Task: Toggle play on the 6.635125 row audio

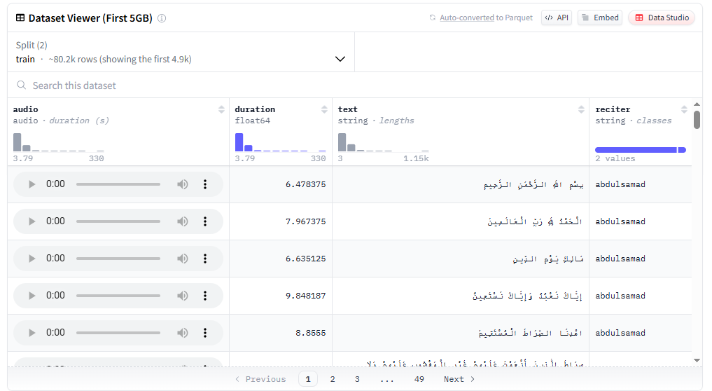Action: pos(32,259)
